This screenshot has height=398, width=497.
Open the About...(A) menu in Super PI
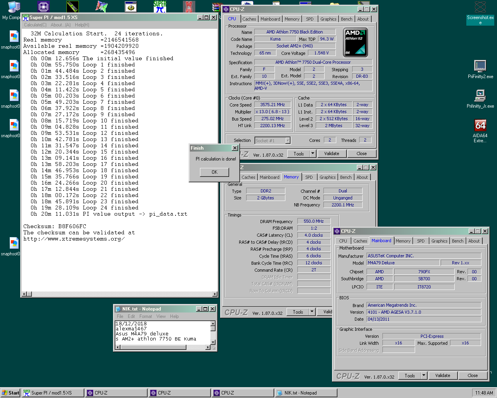(x=61, y=25)
